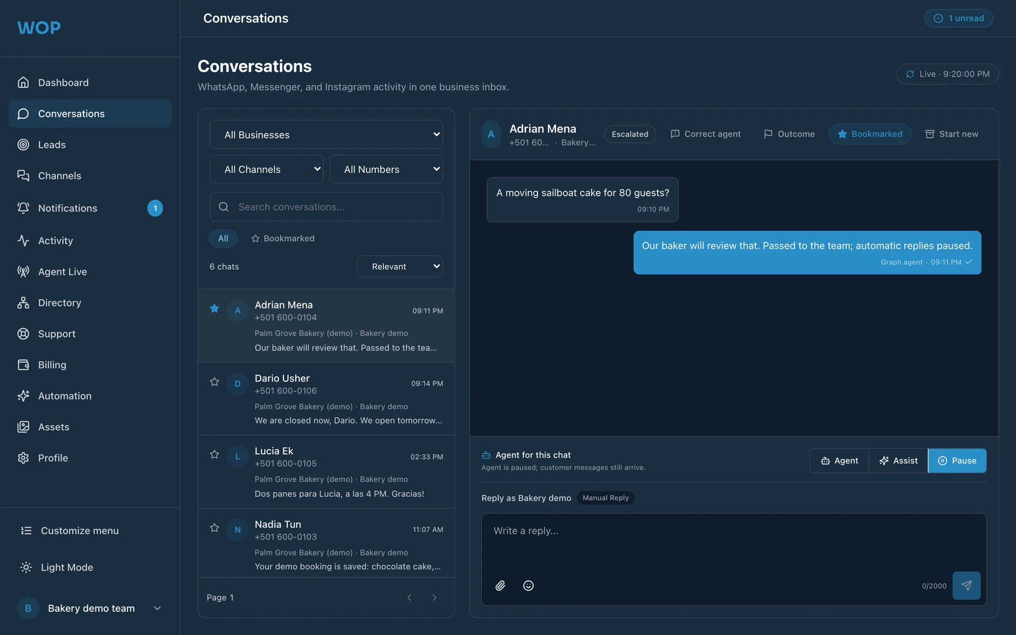
Task: Select the Assist agent mode
Action: point(898,461)
